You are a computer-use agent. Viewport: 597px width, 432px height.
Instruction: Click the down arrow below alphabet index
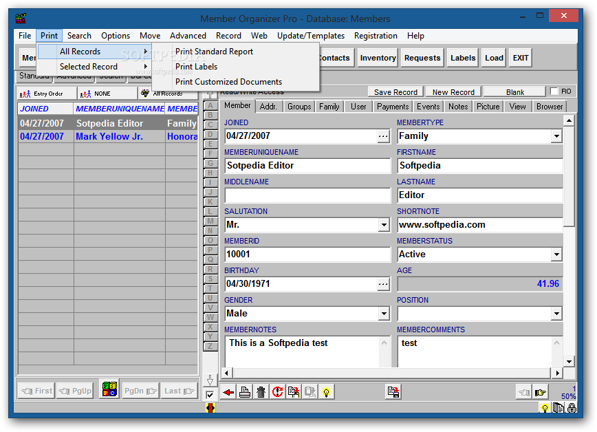210,380
